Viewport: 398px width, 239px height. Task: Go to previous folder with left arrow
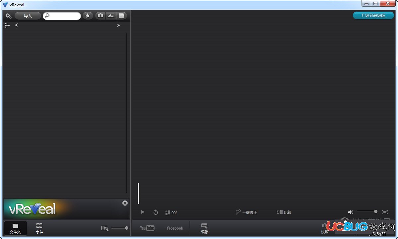pyautogui.click(x=16, y=25)
